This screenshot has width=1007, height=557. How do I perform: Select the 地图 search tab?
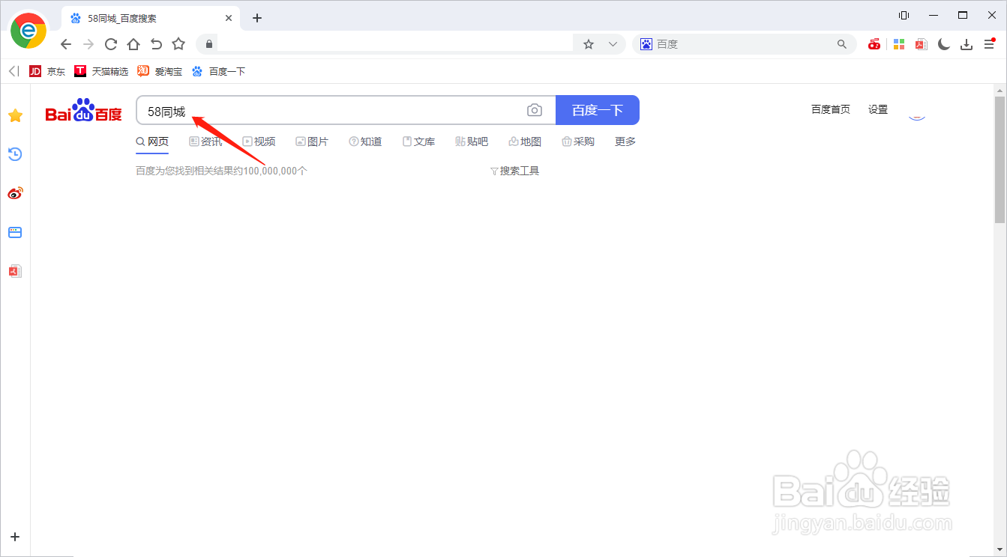click(x=525, y=141)
